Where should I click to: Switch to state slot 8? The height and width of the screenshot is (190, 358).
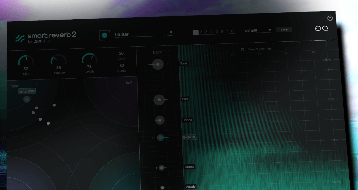tap(232, 31)
